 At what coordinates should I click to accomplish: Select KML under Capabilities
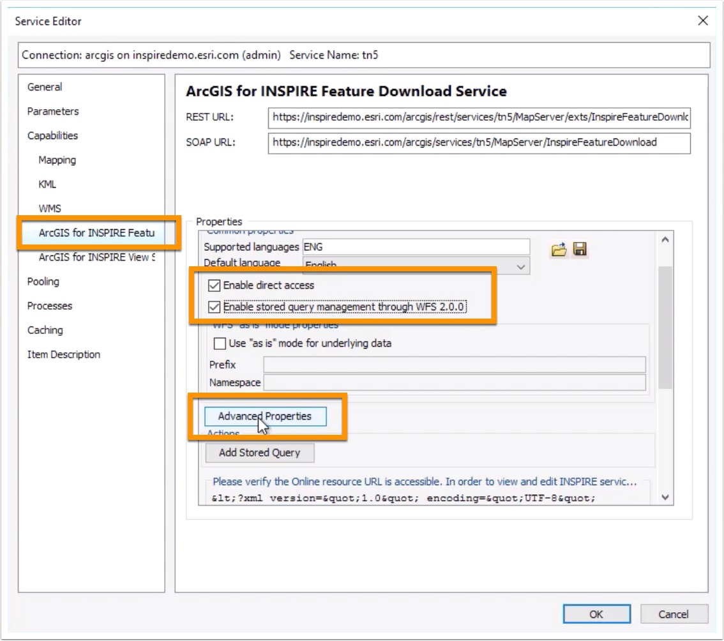(47, 185)
